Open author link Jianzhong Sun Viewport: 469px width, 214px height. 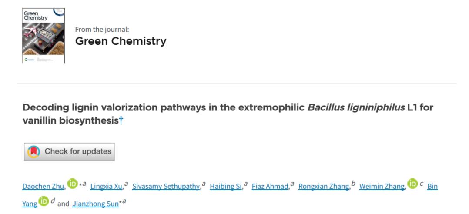tap(95, 204)
